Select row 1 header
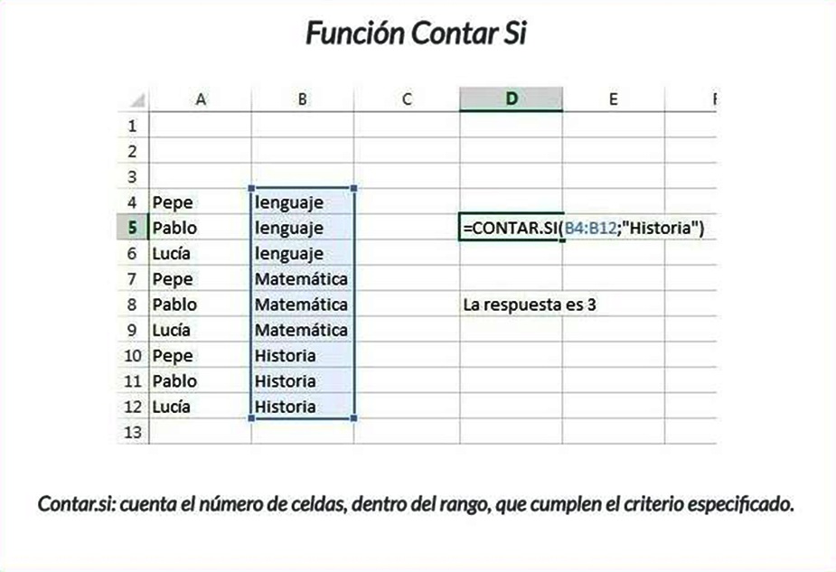 coord(133,125)
